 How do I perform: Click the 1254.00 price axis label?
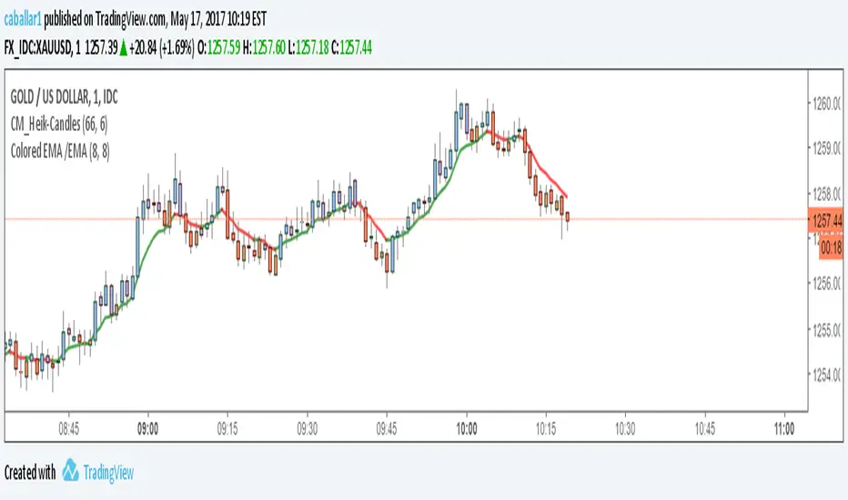826,375
